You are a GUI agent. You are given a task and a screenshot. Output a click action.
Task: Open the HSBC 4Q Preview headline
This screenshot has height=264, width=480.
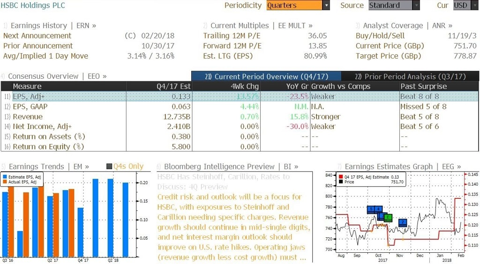224,181
